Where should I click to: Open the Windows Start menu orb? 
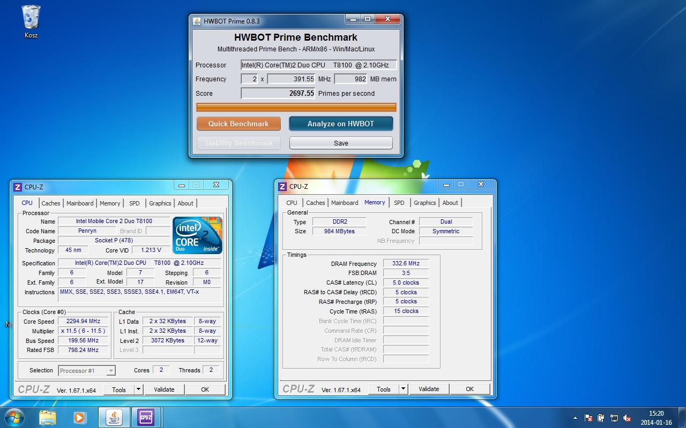coord(14,417)
